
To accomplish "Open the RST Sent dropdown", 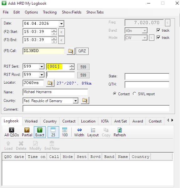I will pyautogui.click(x=42, y=66).
